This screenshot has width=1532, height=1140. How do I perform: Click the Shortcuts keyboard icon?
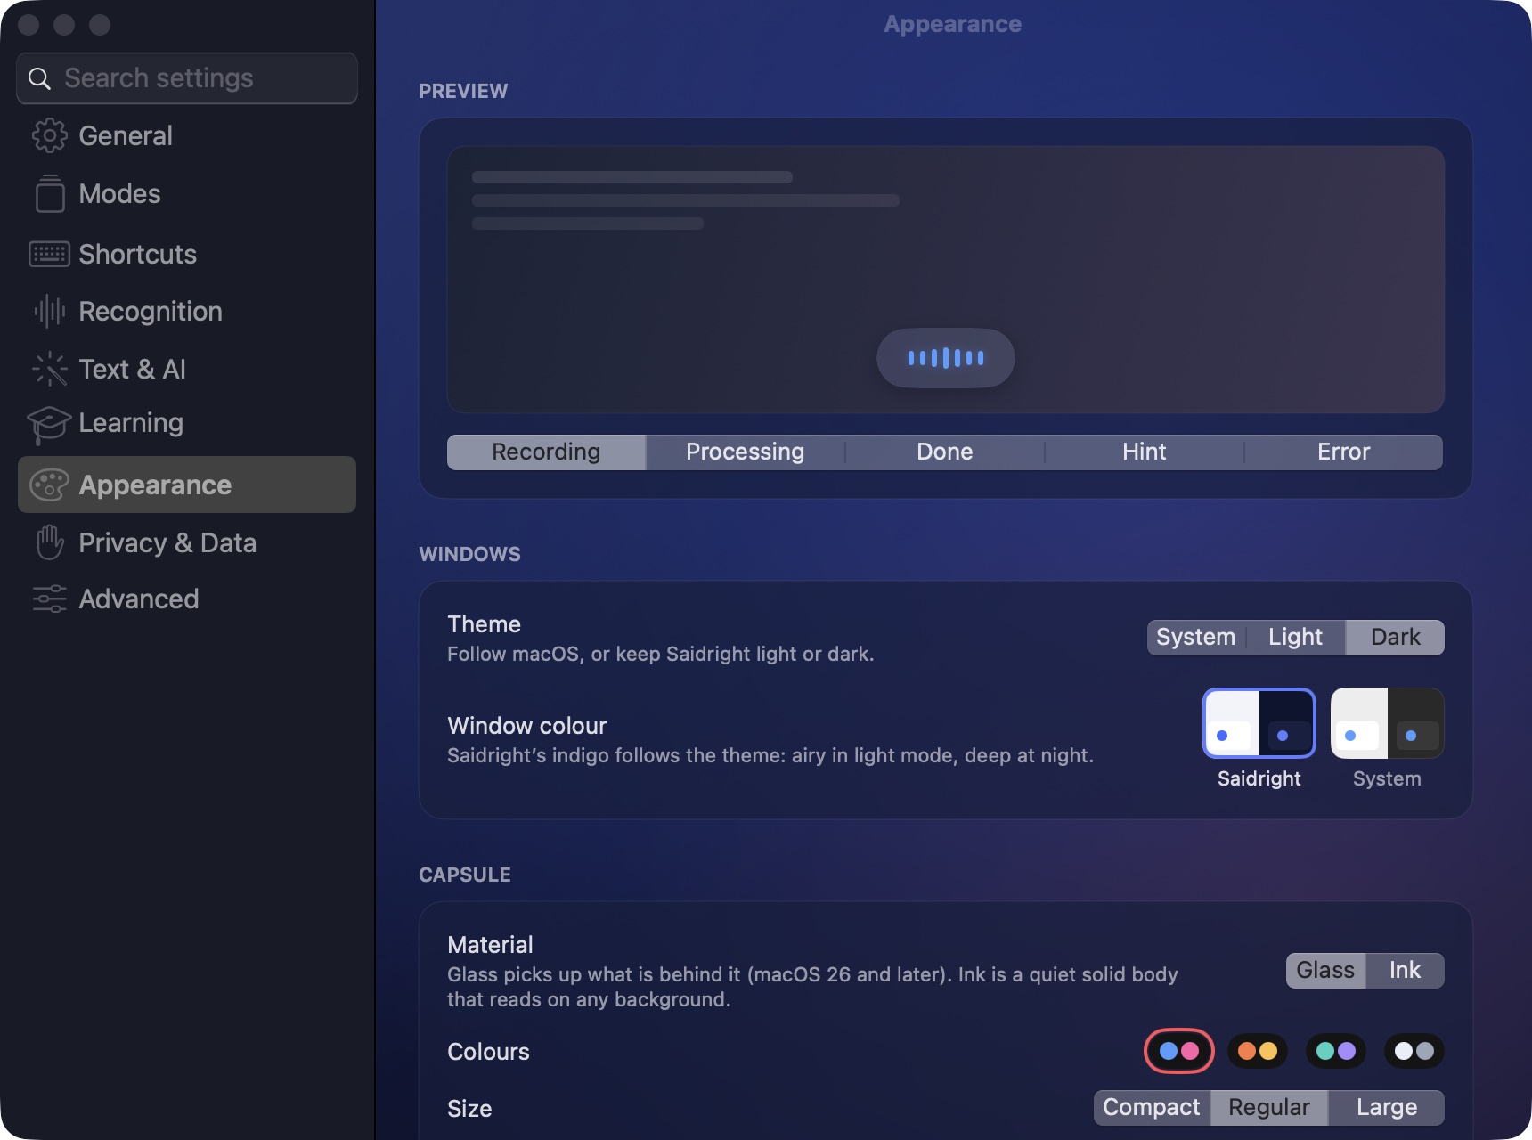pos(49,254)
